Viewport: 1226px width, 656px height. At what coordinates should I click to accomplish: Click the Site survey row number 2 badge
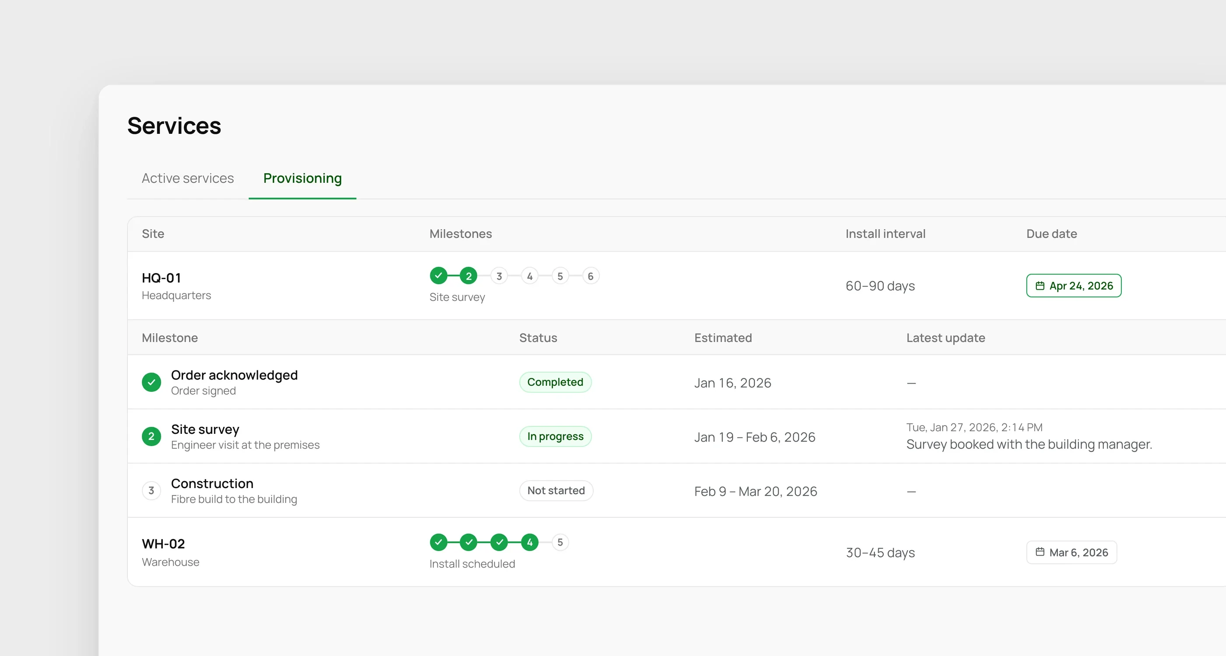tap(151, 436)
